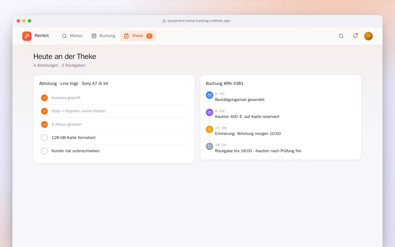Screen dimensions: 395x247
Task: Click the purple card icon for Kaution
Action: pyautogui.click(x=210, y=112)
